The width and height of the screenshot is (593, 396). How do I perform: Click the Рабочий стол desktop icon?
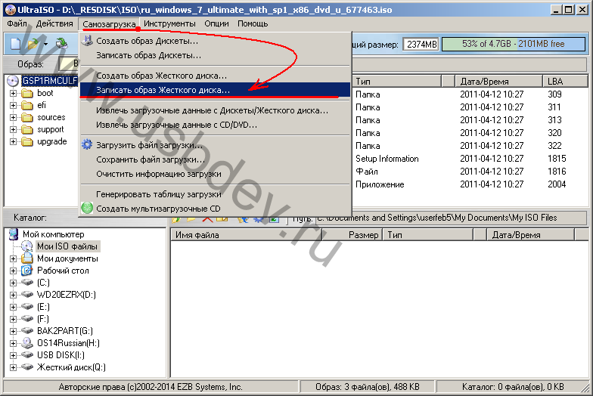click(27, 271)
